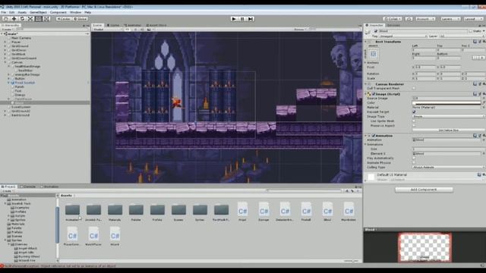The image size is (486, 273).
Task: Open the Window menu
Action: tap(75, 12)
